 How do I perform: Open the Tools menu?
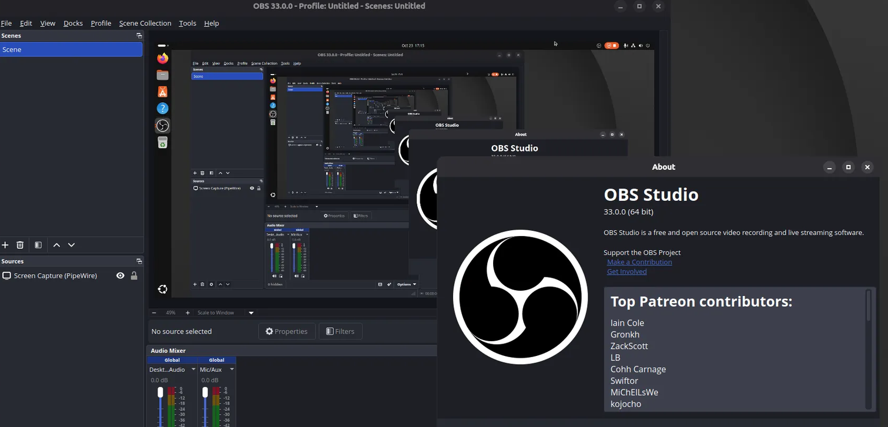(187, 23)
